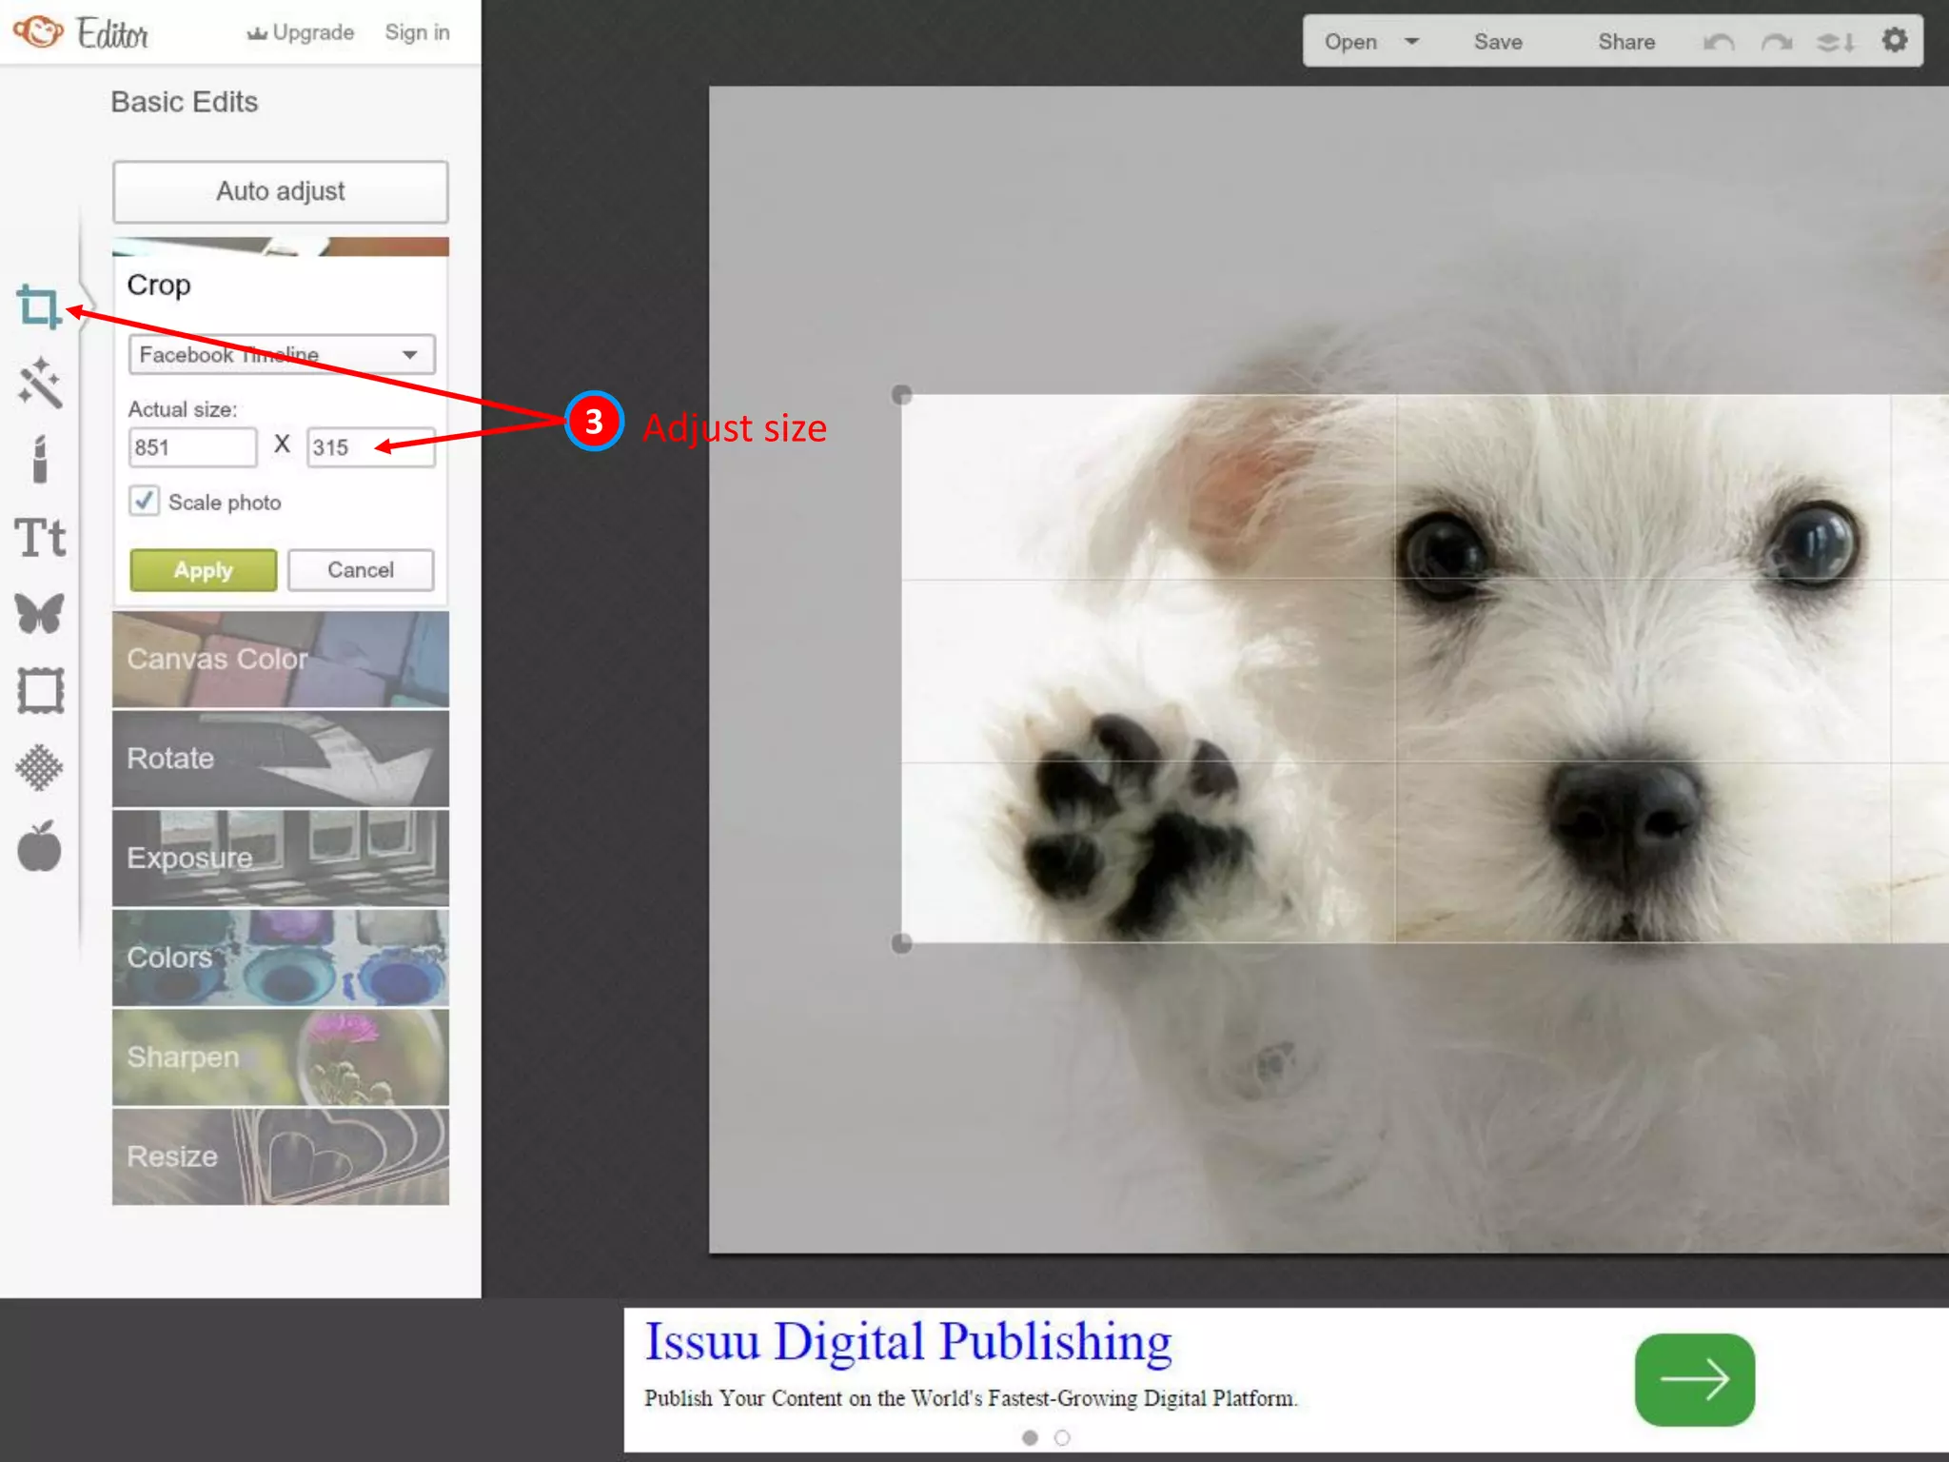
Task: Select the Text tool Tt icon
Action: (x=40, y=538)
